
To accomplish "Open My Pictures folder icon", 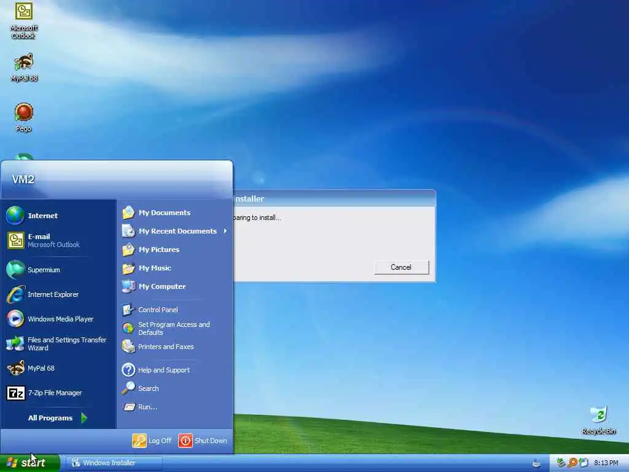I will coord(128,250).
